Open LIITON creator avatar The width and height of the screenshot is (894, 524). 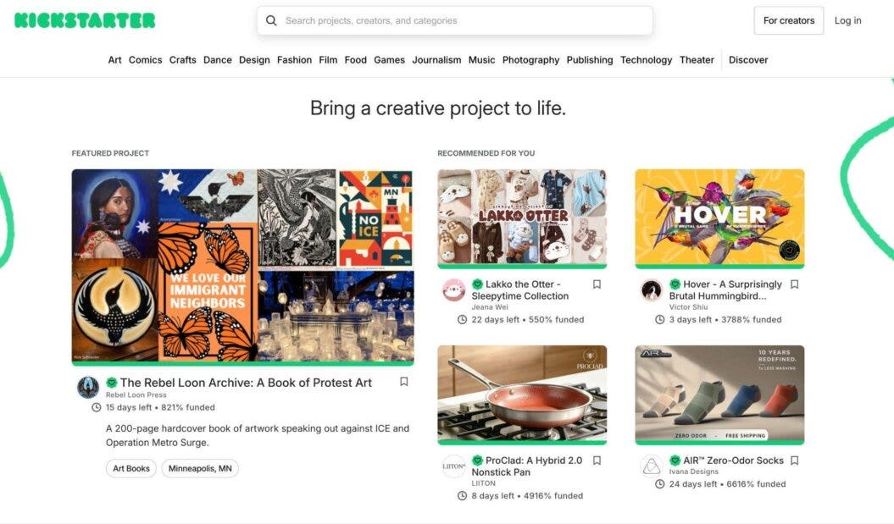tap(454, 466)
